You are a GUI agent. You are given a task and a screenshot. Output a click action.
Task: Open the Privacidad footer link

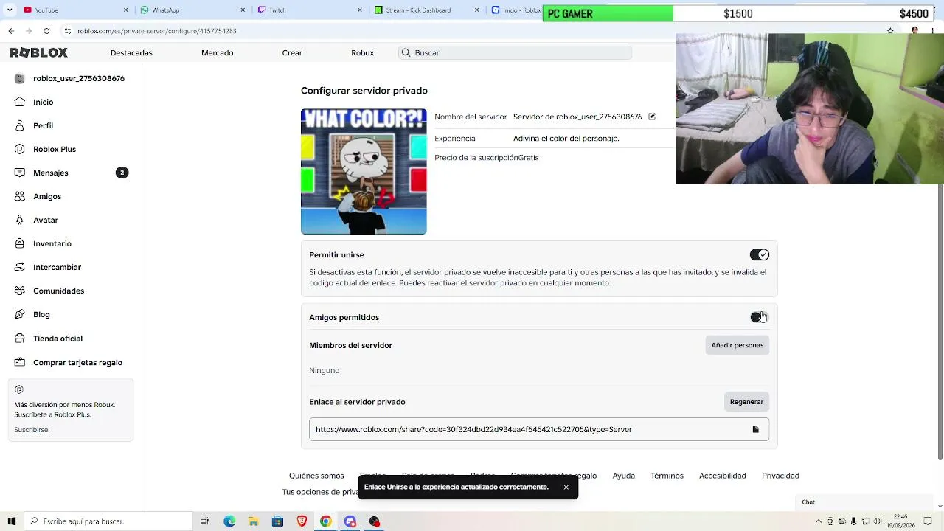coord(780,476)
